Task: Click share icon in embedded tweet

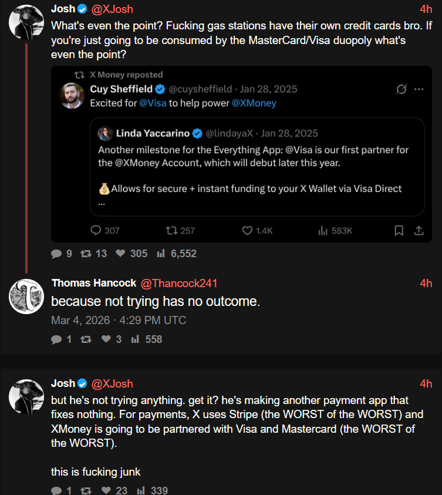Action: [419, 231]
